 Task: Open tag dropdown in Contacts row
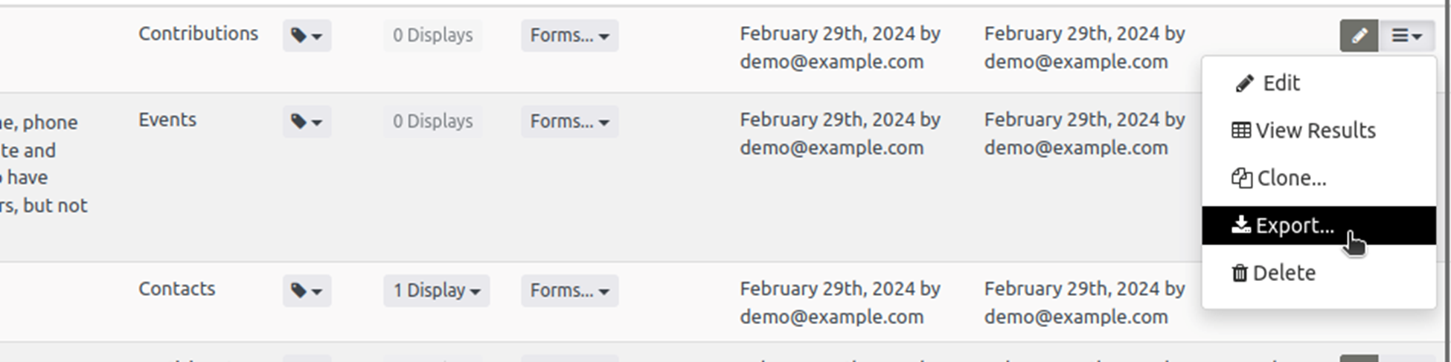coord(307,291)
